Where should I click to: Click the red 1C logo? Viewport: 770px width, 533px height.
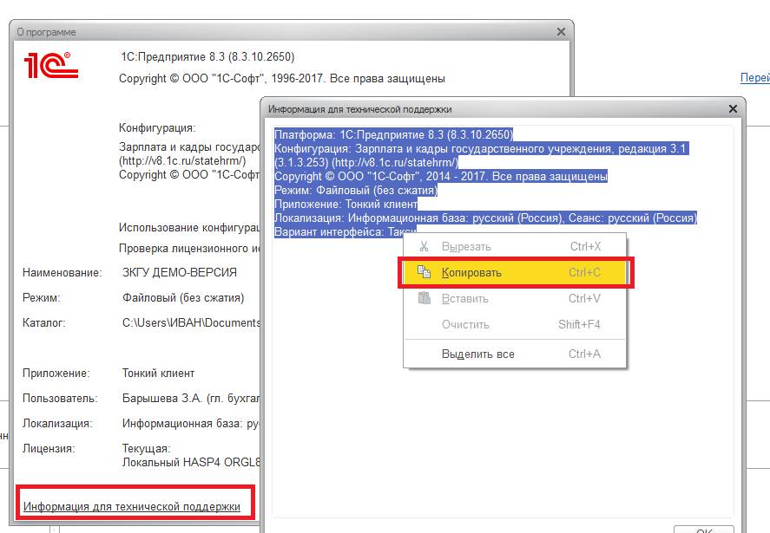(51, 65)
